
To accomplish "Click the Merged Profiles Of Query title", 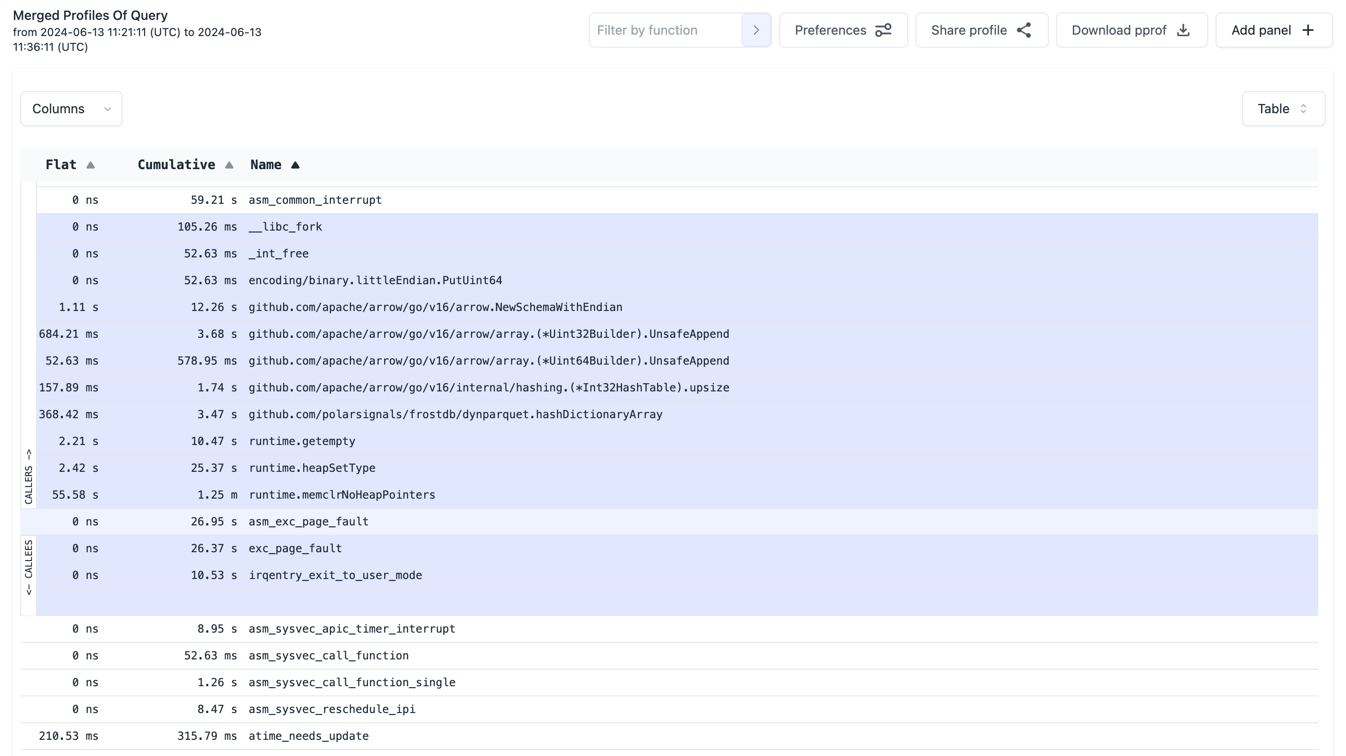I will coord(91,15).
